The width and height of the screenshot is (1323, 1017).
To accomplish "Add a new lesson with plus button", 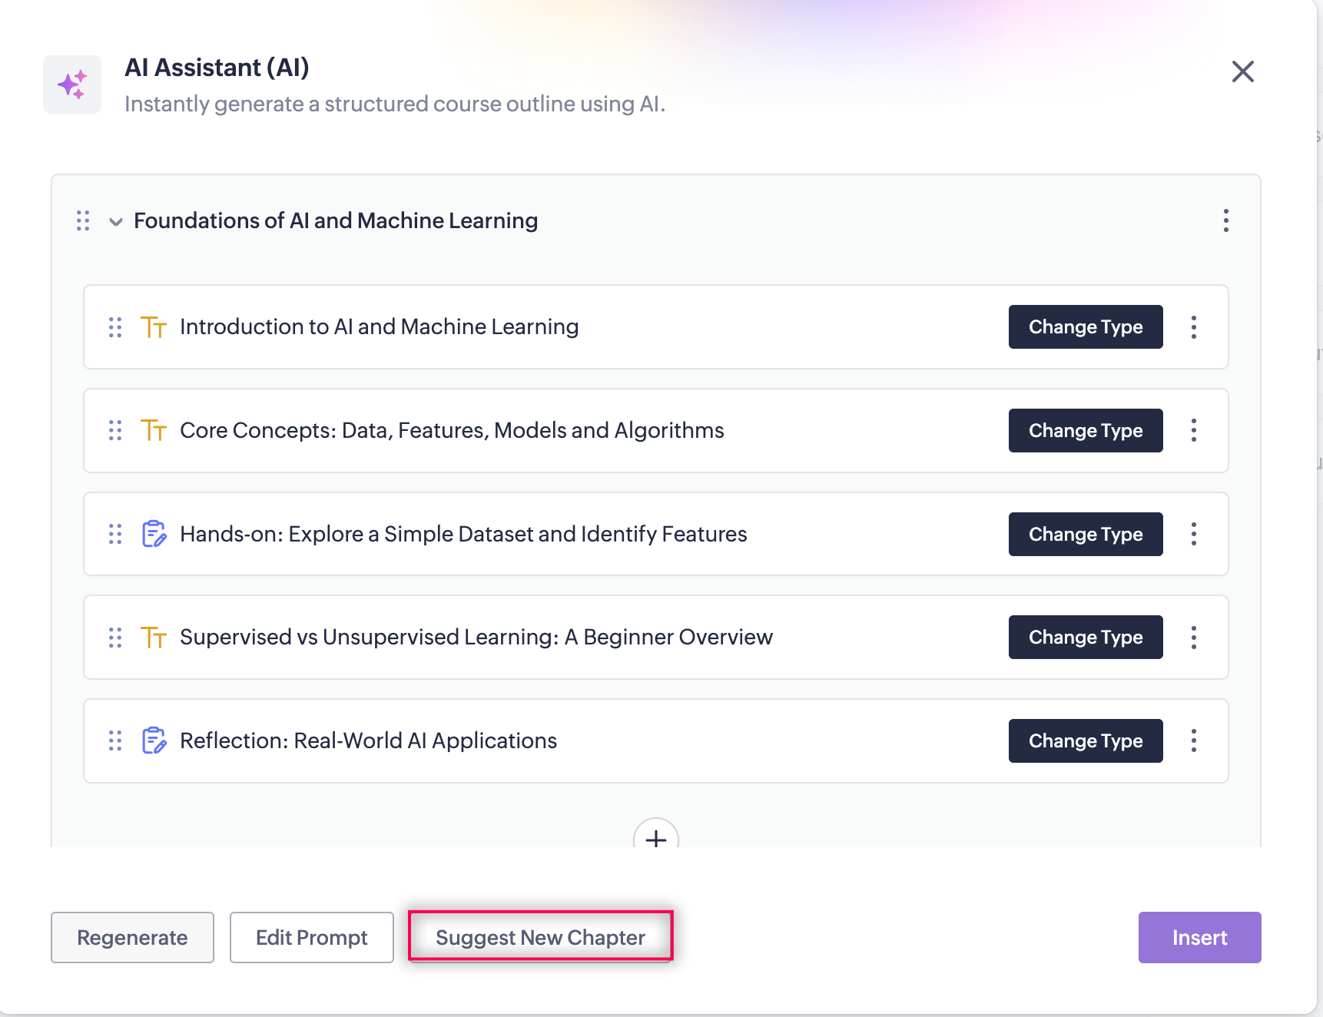I will click(x=655, y=838).
